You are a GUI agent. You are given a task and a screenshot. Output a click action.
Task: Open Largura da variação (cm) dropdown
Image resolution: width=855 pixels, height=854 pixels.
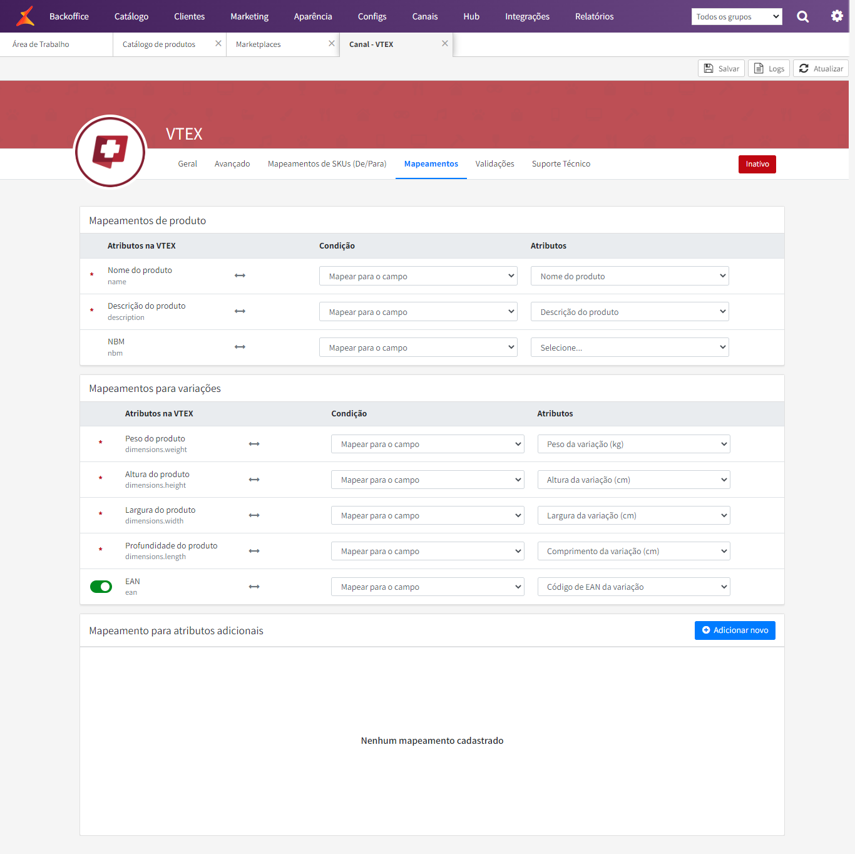click(634, 515)
